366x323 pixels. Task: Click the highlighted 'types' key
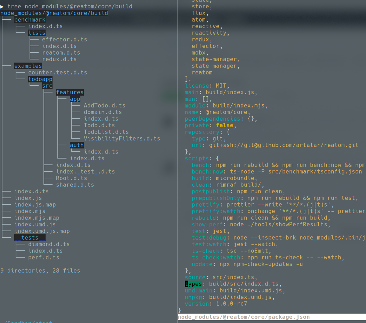click(193, 284)
